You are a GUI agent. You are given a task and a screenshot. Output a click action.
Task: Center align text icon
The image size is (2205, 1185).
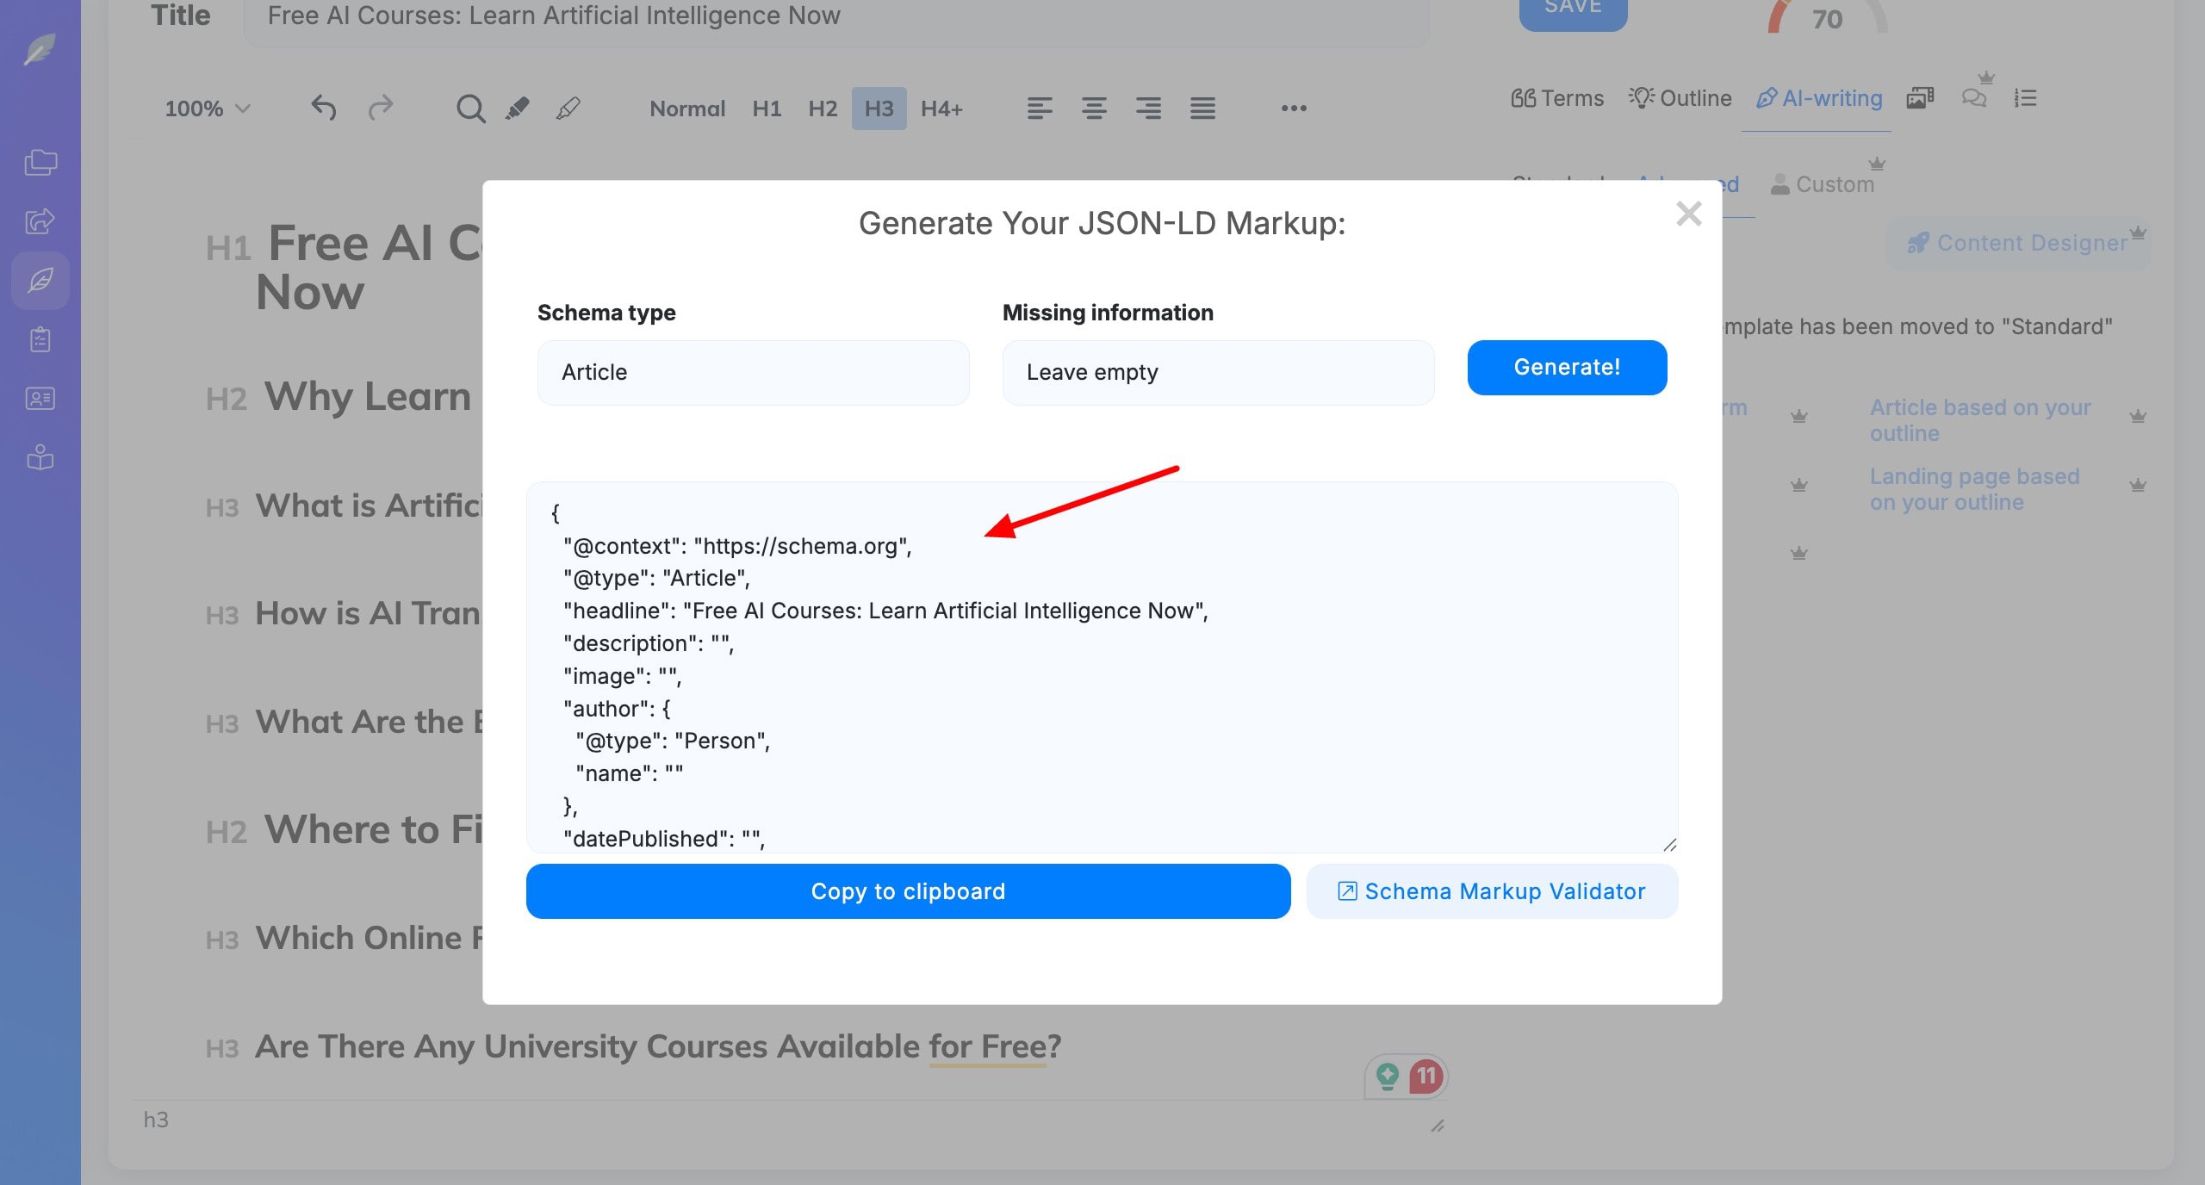pos(1094,109)
